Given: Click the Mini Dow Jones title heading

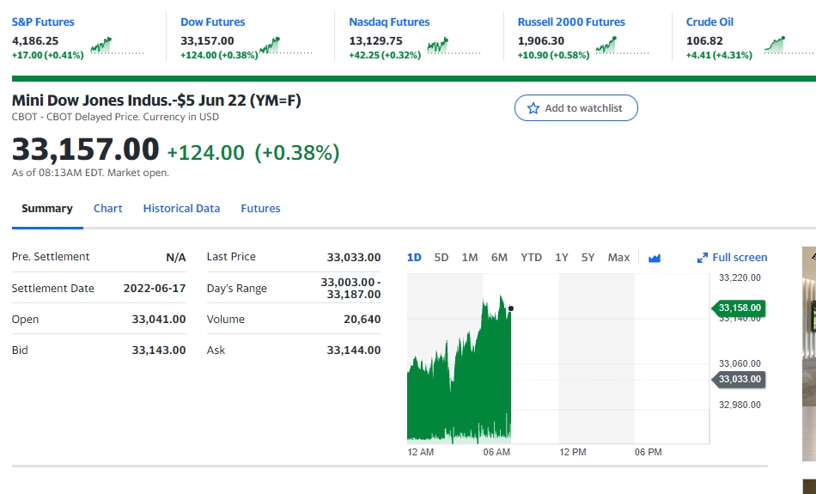Looking at the screenshot, I should [x=156, y=100].
